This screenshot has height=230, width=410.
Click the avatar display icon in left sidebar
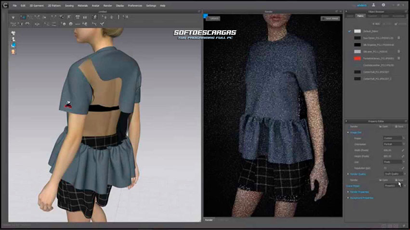(x=13, y=39)
